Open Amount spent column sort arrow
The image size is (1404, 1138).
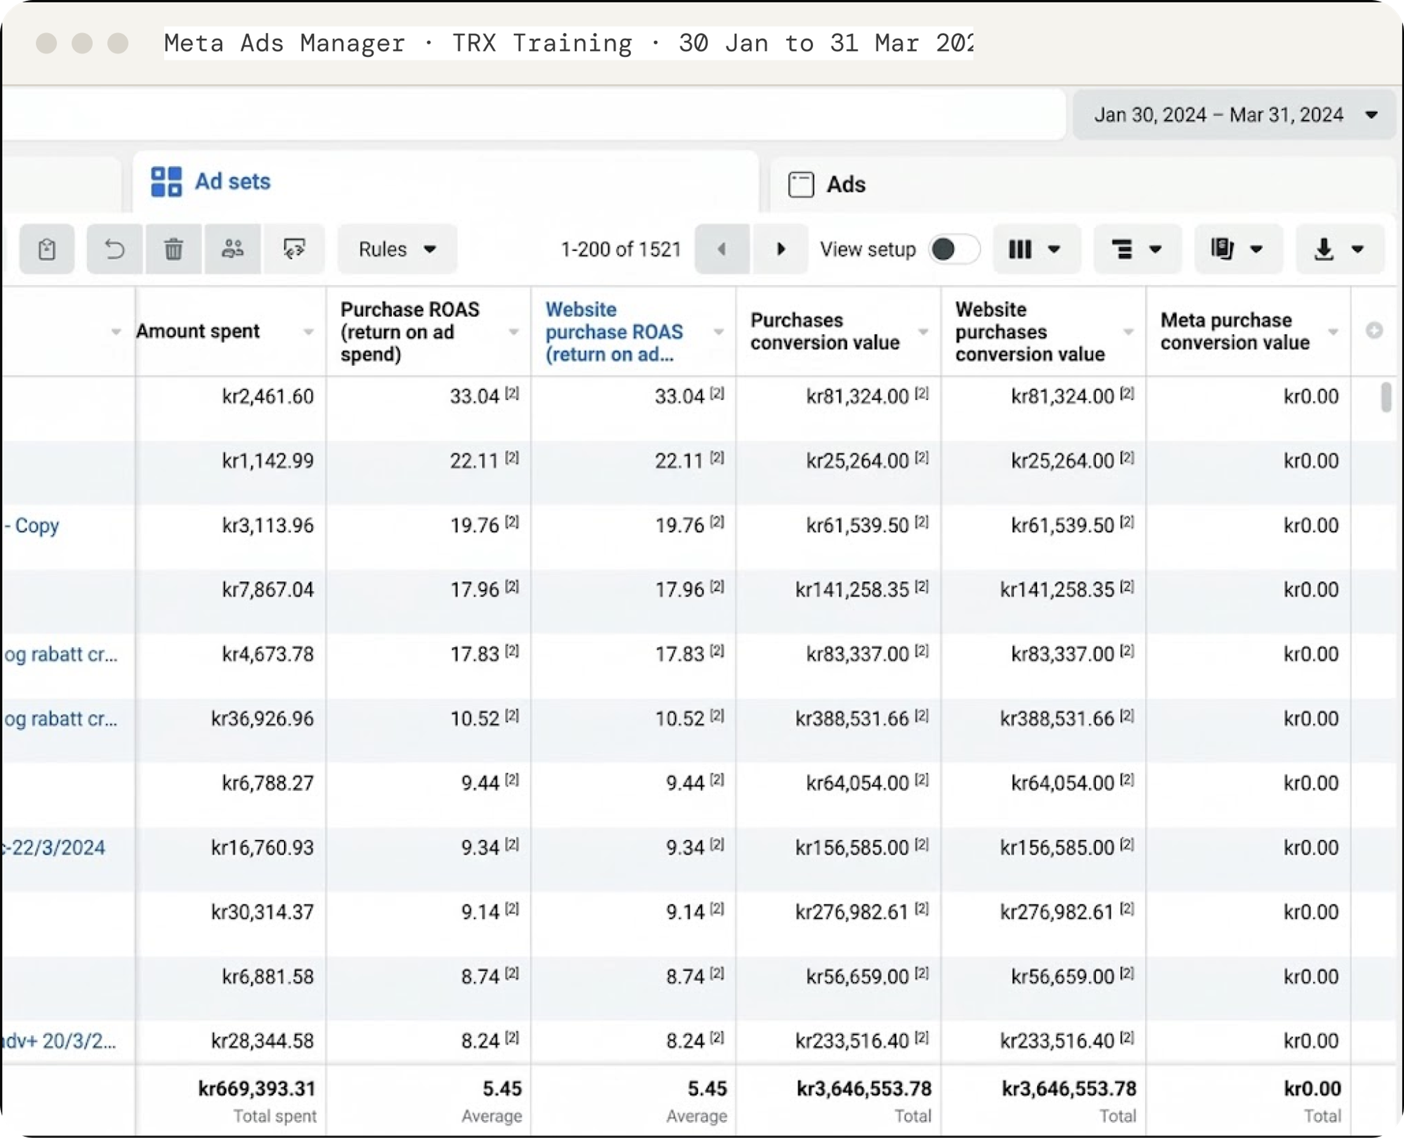(308, 332)
